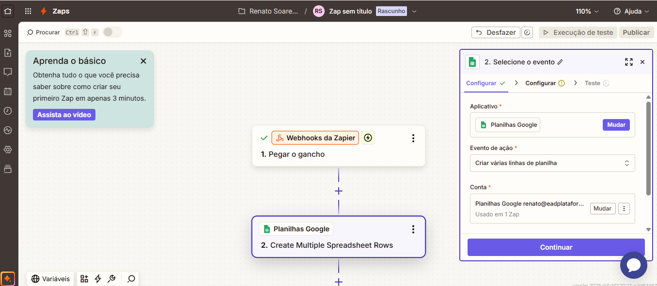Switch to the first Configurar tab with checkmark
This screenshot has width=657, height=286.
485,83
